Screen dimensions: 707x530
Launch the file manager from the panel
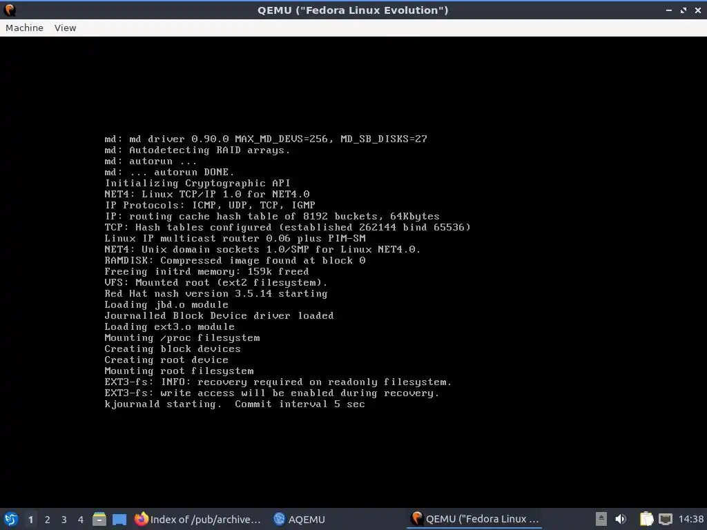tap(99, 519)
